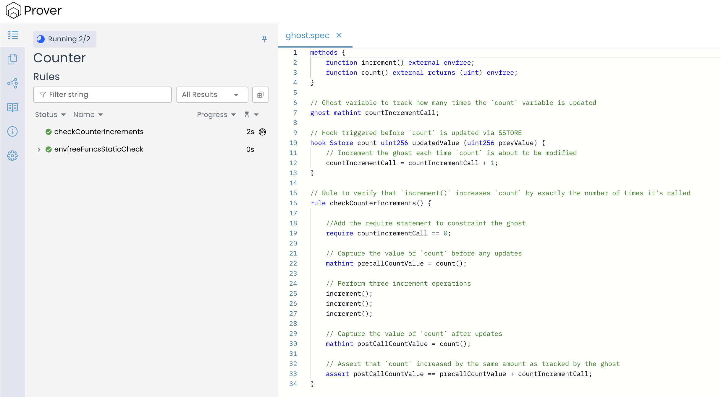Select the checkCounterIncrements rule

coord(99,132)
